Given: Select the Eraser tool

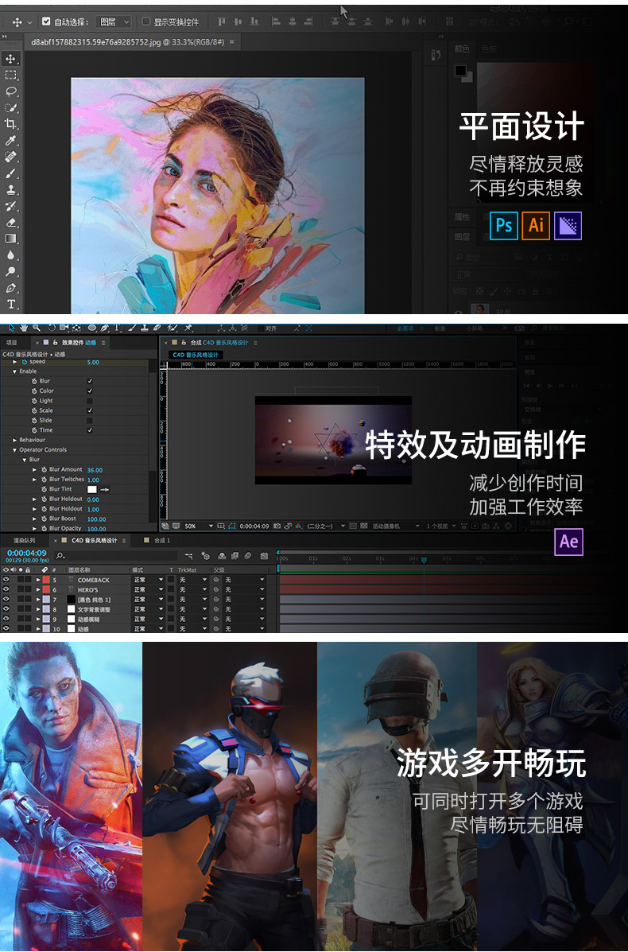Looking at the screenshot, I should click(x=11, y=223).
